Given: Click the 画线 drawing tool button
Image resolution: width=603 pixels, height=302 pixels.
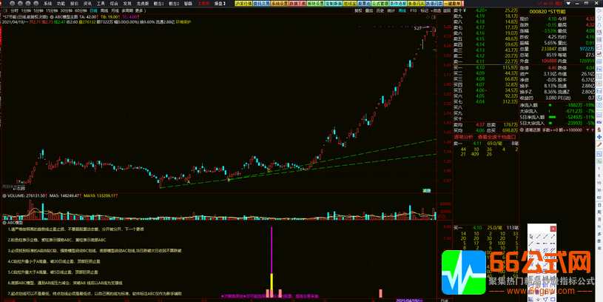Looking at the screenshot, I should pos(402,12).
